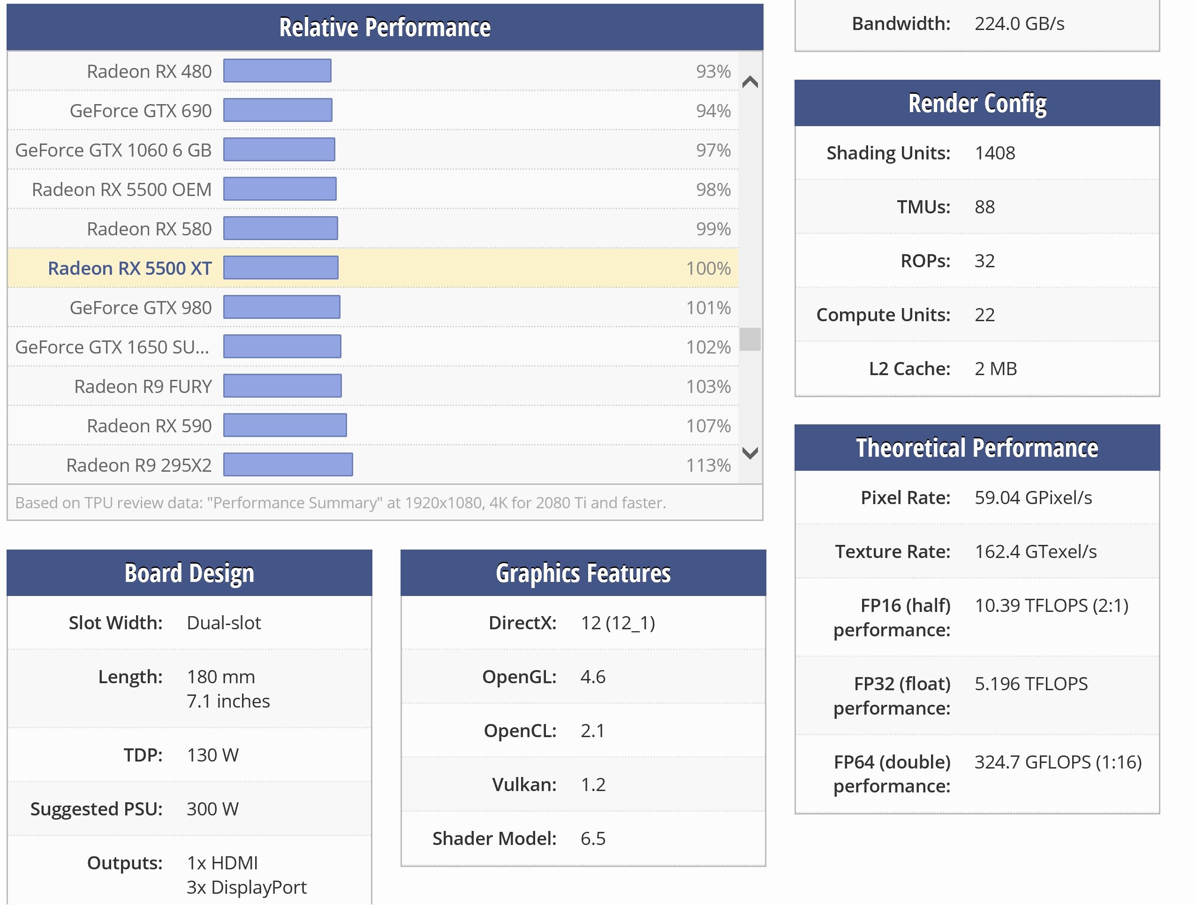Click the Radeon RX 590 performance bar
This screenshot has height=905, width=1196.
pos(285,425)
